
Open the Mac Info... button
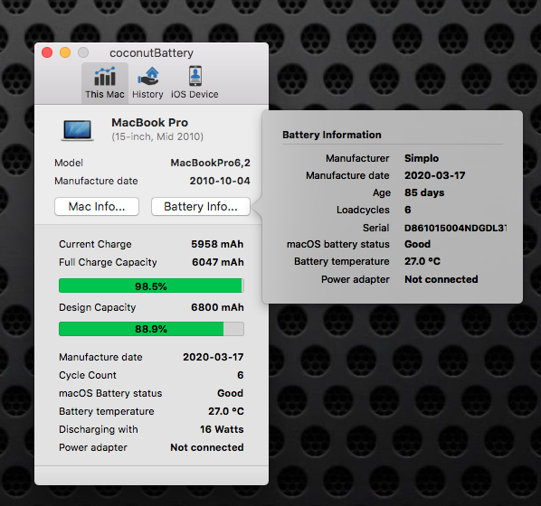coord(97,207)
